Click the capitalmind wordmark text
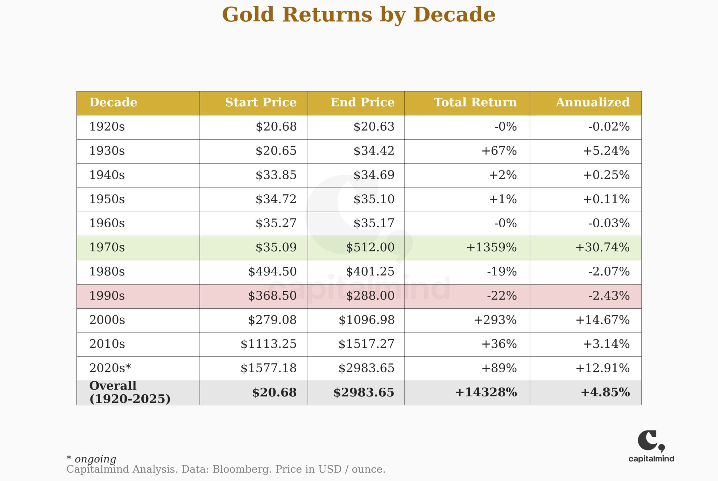 pyautogui.click(x=651, y=459)
